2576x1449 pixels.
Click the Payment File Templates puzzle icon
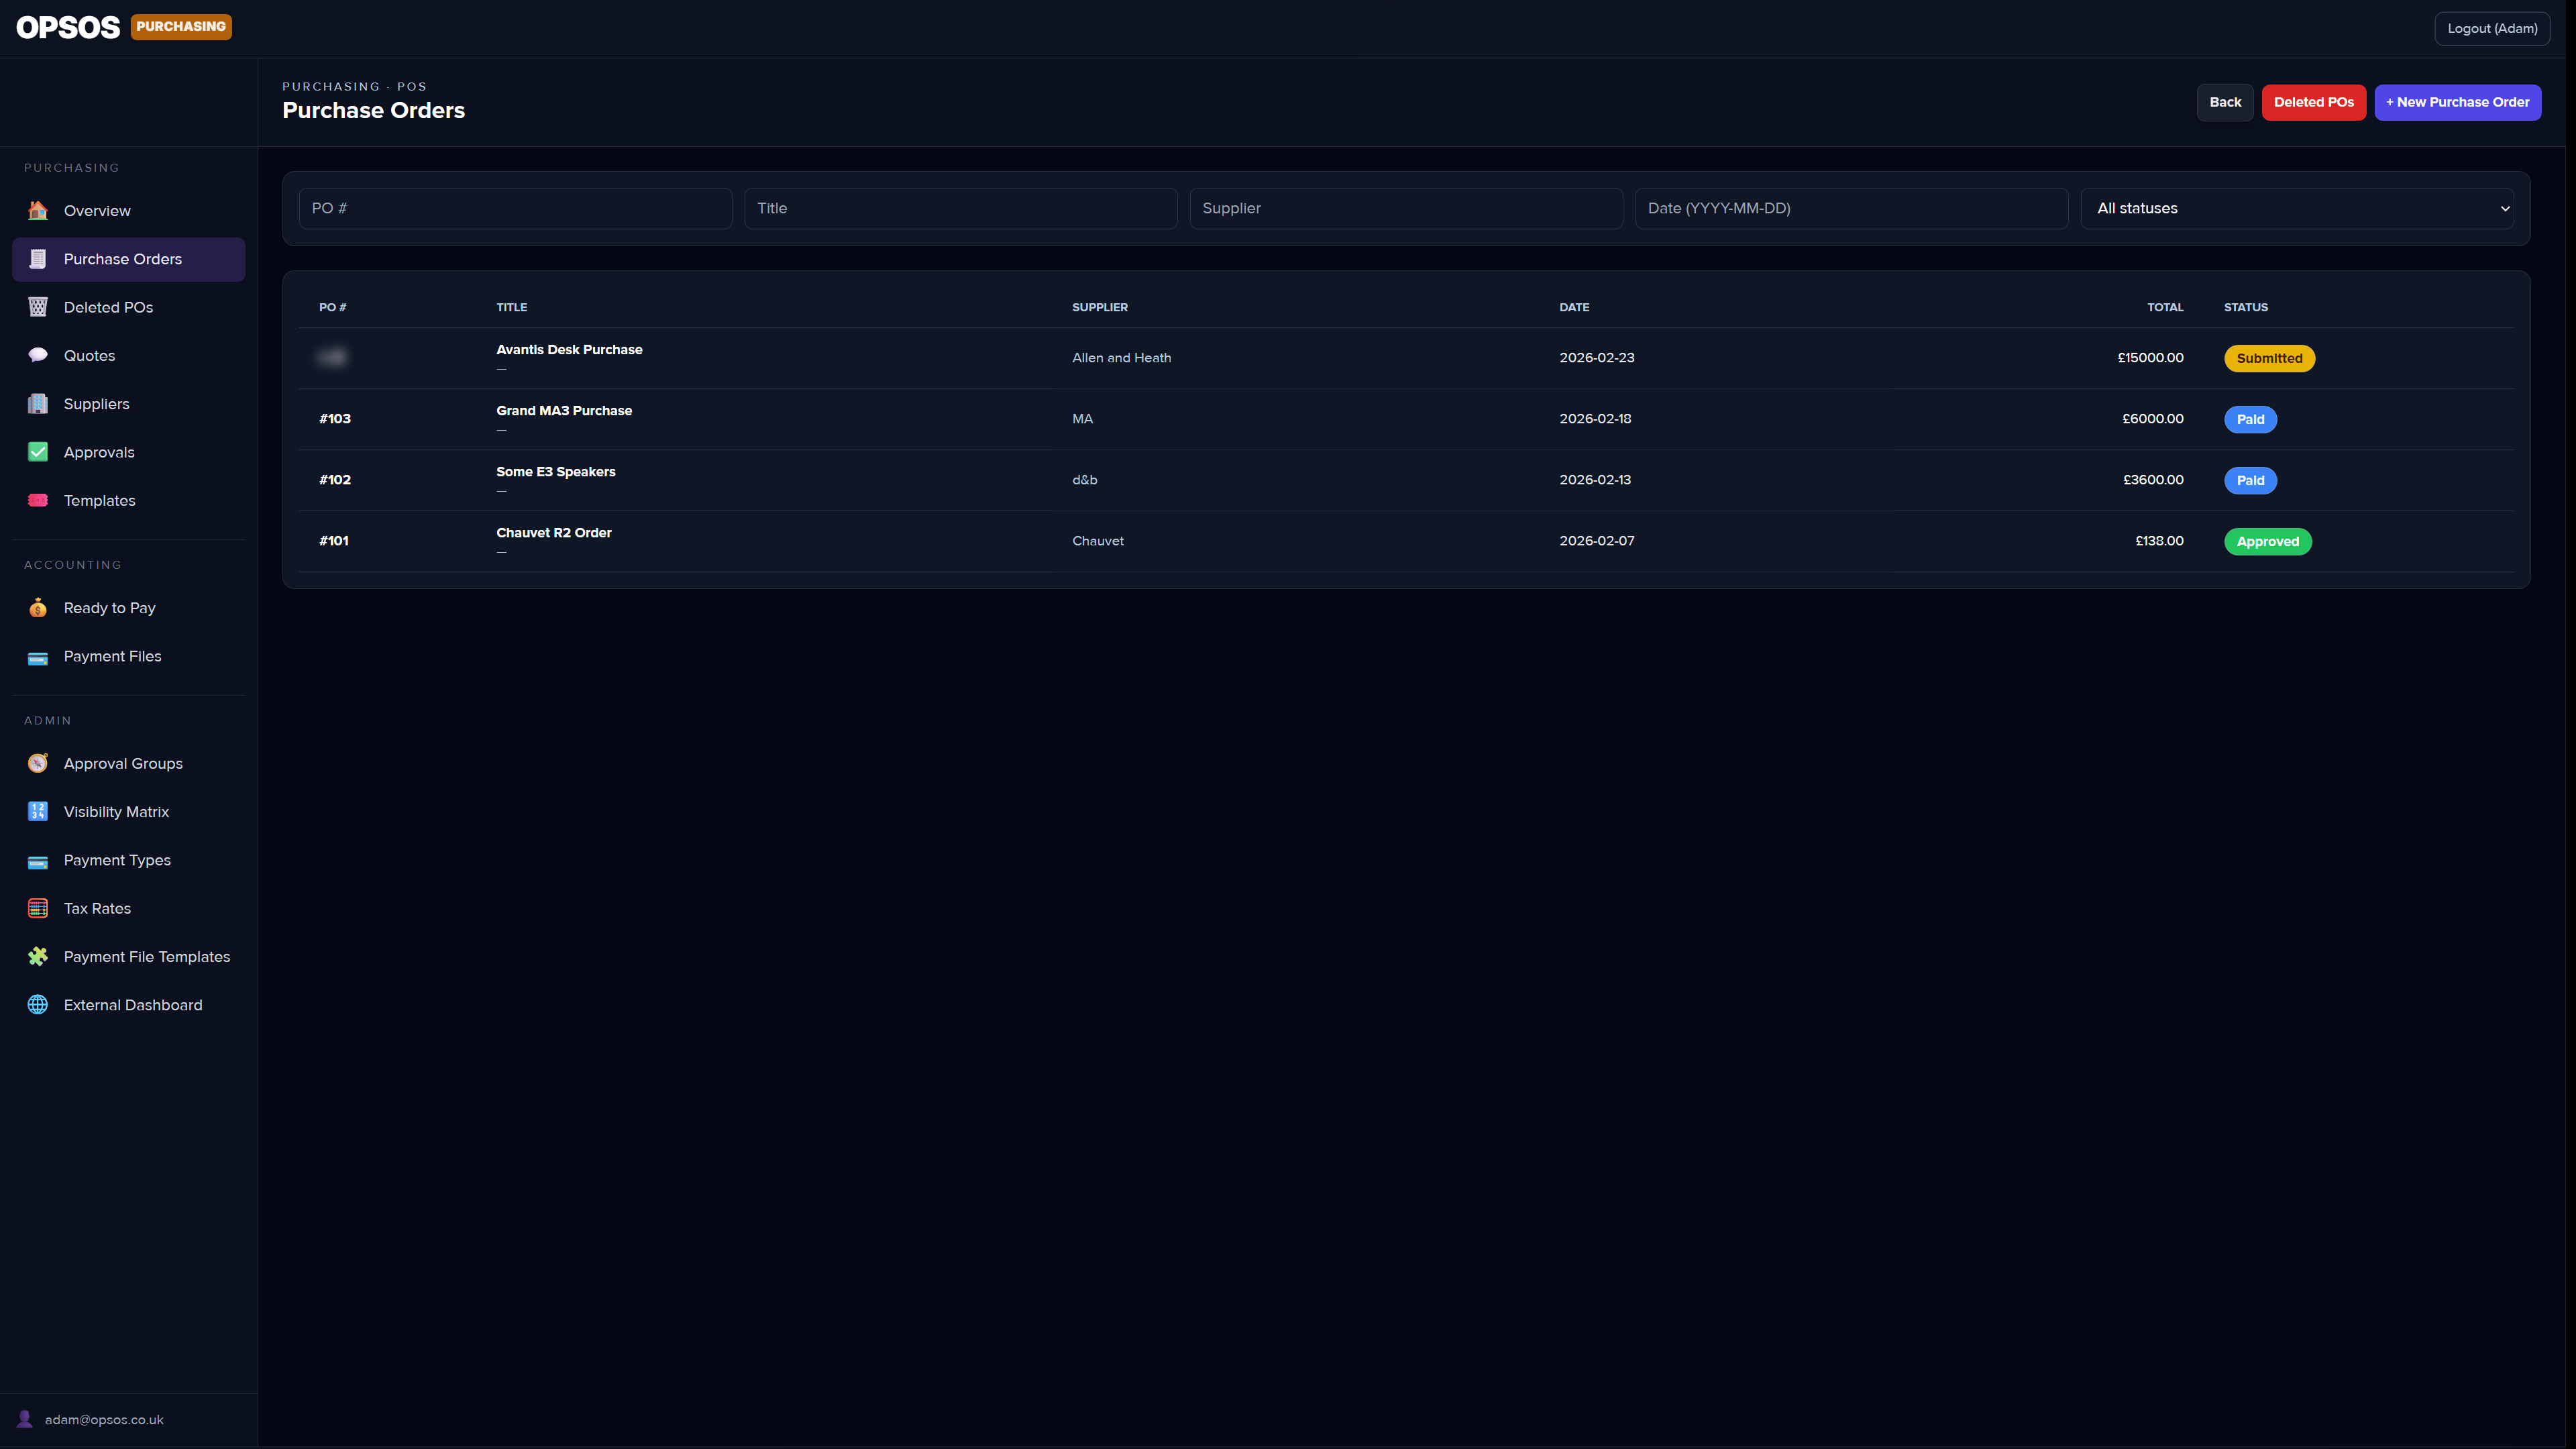pos(38,957)
